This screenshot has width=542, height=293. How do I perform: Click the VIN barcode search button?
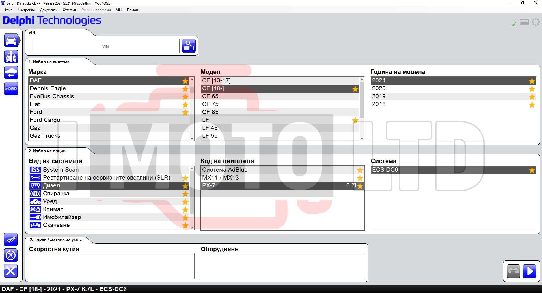pos(189,46)
